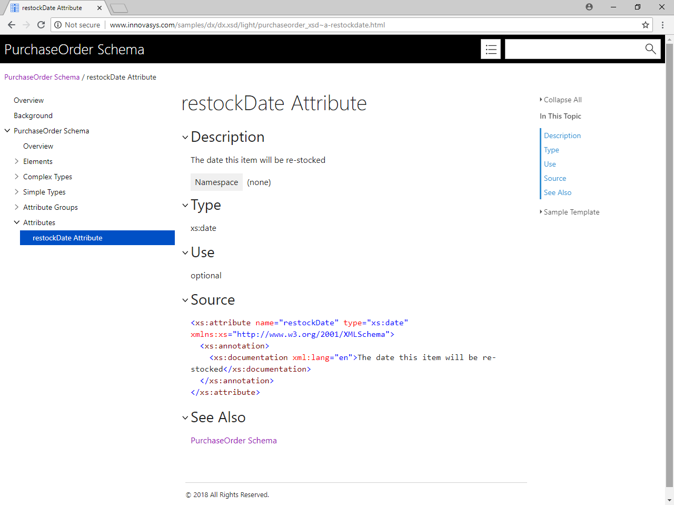Jump to See Also in topic list

click(557, 192)
